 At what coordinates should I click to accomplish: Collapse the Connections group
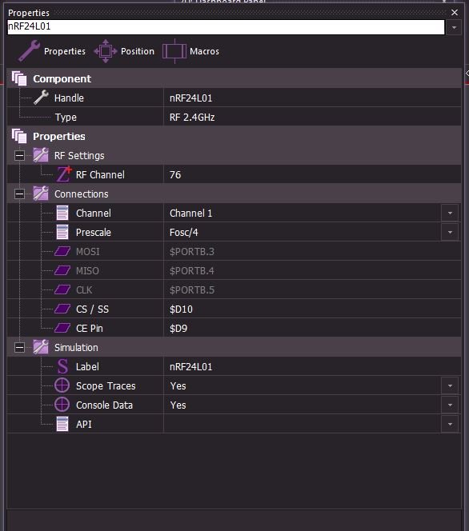click(20, 194)
